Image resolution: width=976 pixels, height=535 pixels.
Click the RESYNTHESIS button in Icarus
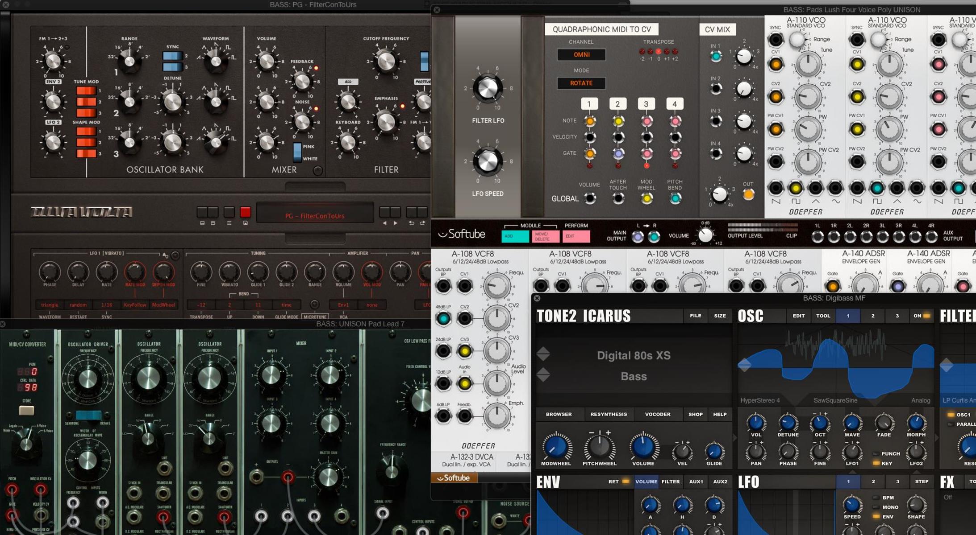[609, 415]
